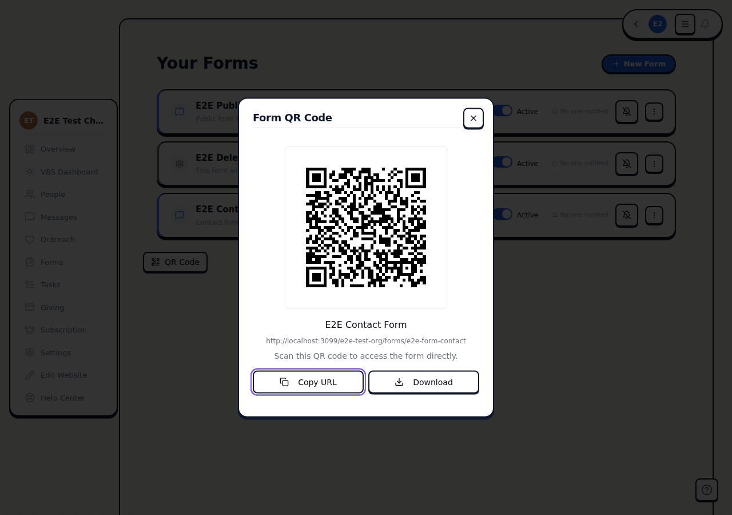Download the QR code image

pos(424,382)
